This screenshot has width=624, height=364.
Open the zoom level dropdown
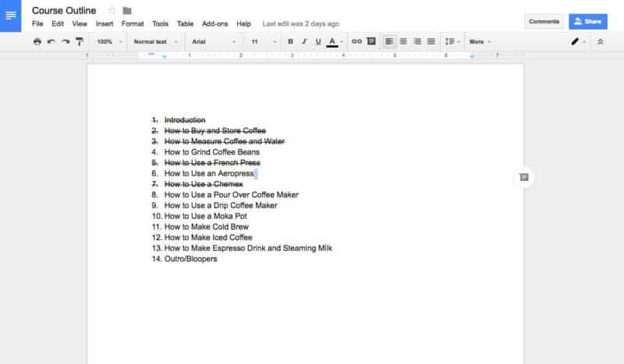(x=109, y=41)
